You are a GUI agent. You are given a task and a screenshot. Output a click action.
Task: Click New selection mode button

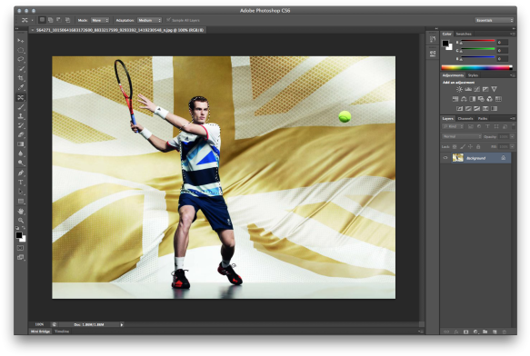[x=42, y=20]
